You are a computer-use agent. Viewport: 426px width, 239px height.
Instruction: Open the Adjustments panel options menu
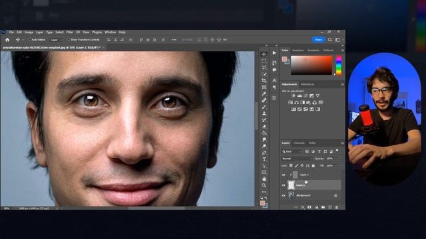coord(342,84)
